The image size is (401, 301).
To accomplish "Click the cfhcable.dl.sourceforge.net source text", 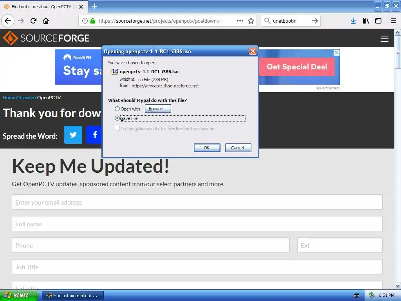I will click(x=165, y=86).
